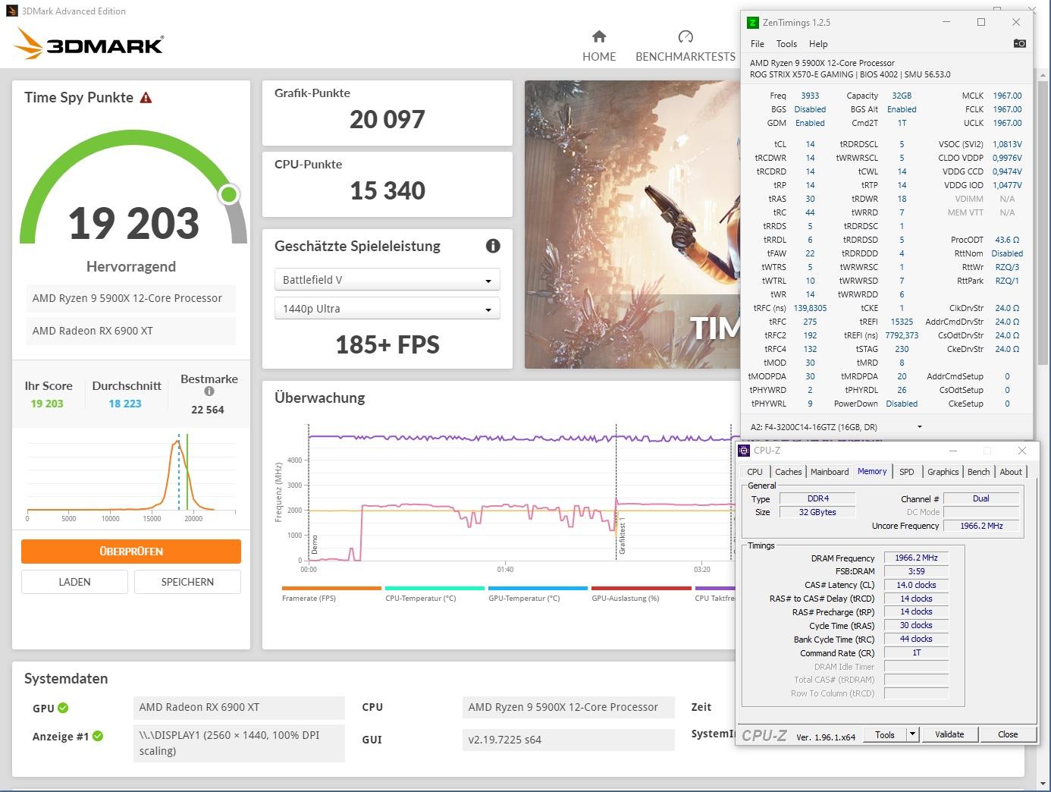This screenshot has height=792, width=1051.
Task: Open Battlefield V game dropdown
Action: point(387,280)
